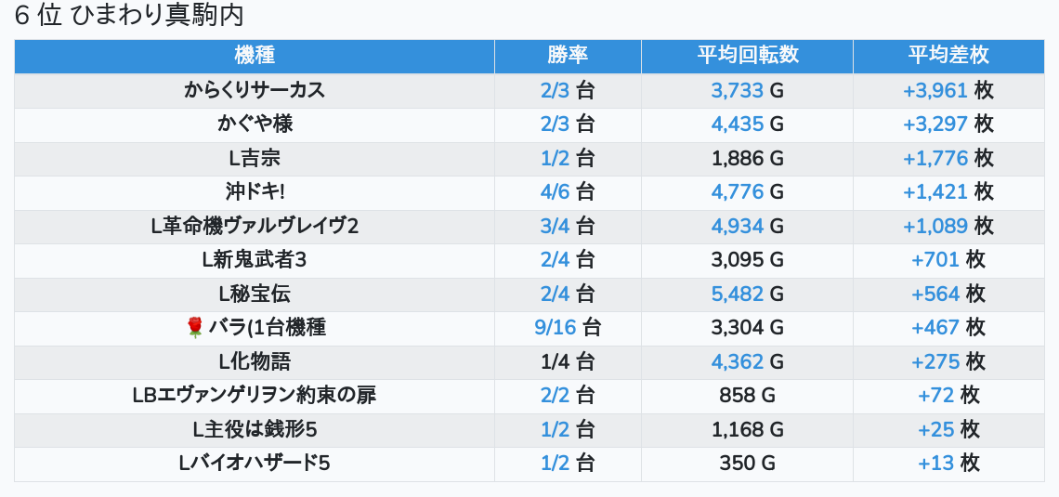
Task: Click the 勝率 column header
Action: [x=568, y=56]
